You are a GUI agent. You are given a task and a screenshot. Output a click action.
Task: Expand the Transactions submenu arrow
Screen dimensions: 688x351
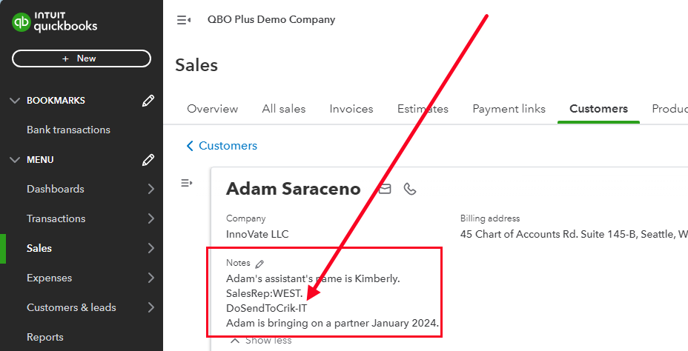pos(150,218)
